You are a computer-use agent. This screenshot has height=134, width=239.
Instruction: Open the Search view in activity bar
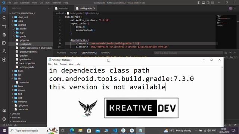[4, 18]
